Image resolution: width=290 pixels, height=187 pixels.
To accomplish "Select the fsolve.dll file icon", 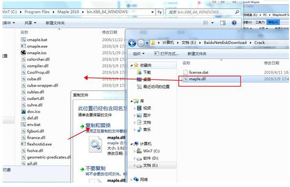I will (x=23, y=151).
